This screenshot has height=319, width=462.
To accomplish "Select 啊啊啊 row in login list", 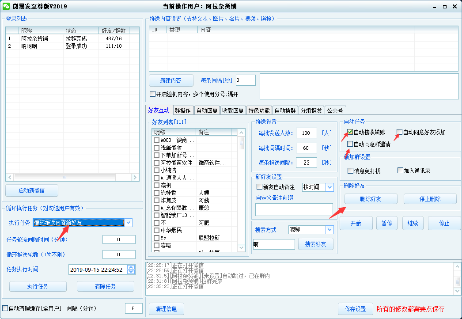I will 72,46.
